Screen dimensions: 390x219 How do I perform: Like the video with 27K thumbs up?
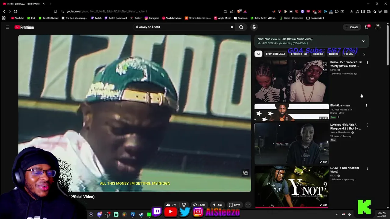tap(171, 205)
